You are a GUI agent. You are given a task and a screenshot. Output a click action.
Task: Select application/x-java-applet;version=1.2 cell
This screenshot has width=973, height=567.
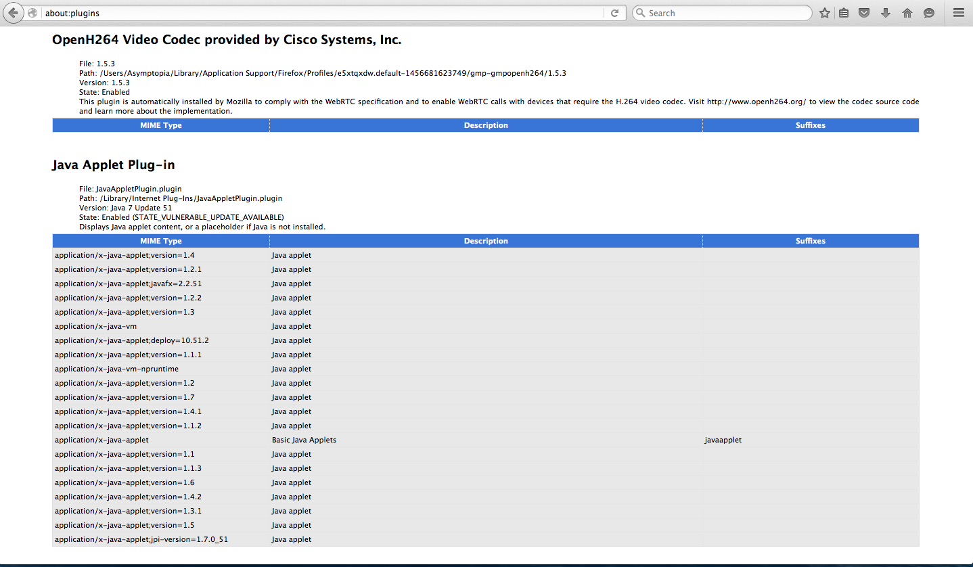[x=161, y=383]
